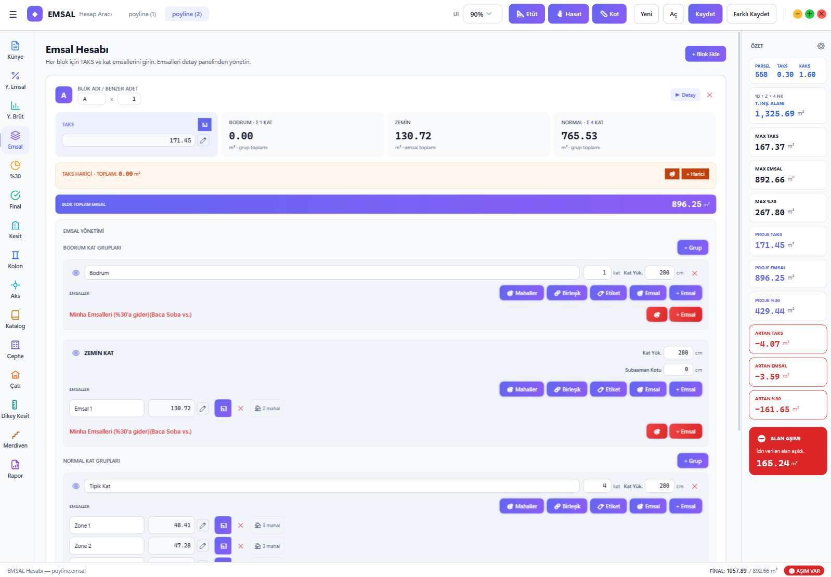Save with the Kaydet button
The image size is (831, 577).
point(705,14)
